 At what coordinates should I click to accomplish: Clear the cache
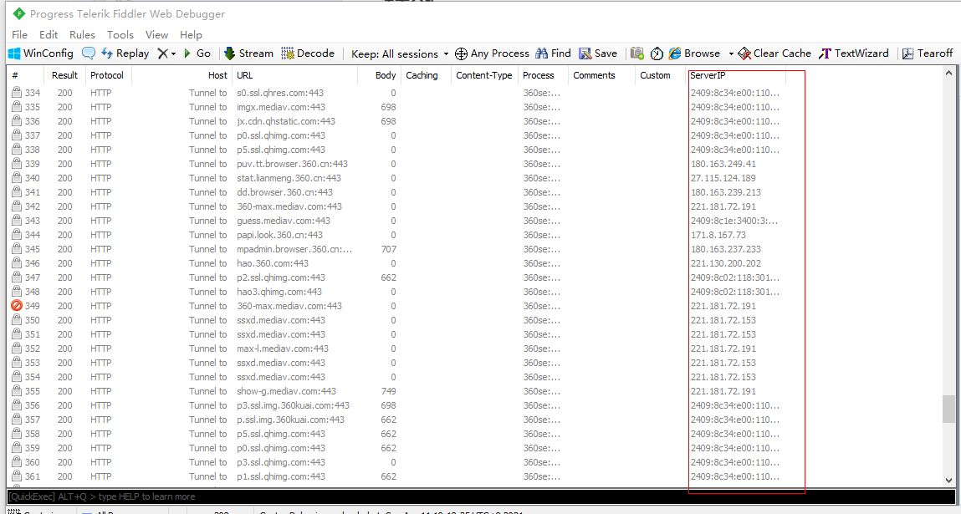(x=774, y=53)
